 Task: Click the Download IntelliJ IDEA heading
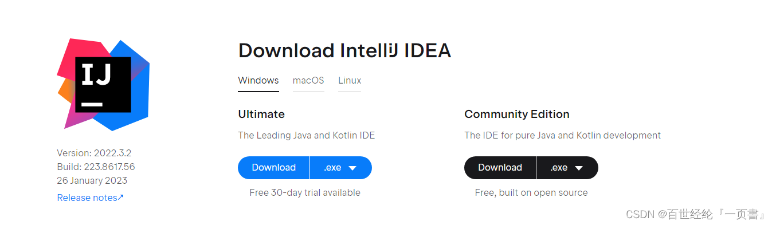point(344,51)
